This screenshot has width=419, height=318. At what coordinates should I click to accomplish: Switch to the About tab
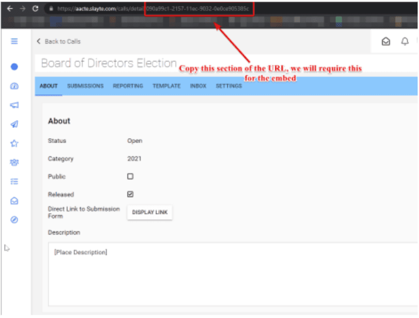tap(49, 86)
